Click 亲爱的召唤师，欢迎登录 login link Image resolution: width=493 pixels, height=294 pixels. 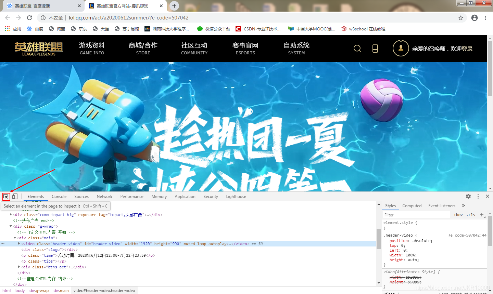tap(442, 49)
